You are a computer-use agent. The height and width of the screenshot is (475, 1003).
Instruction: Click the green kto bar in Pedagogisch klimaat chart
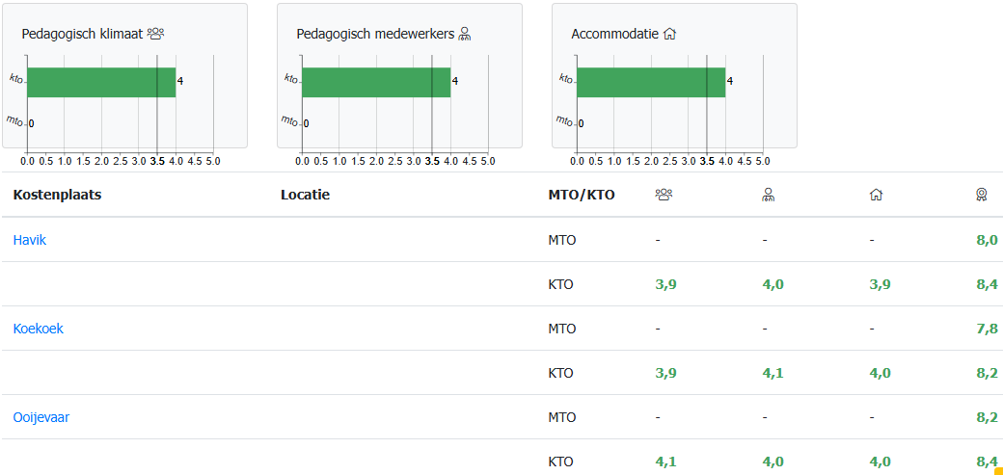tap(101, 82)
